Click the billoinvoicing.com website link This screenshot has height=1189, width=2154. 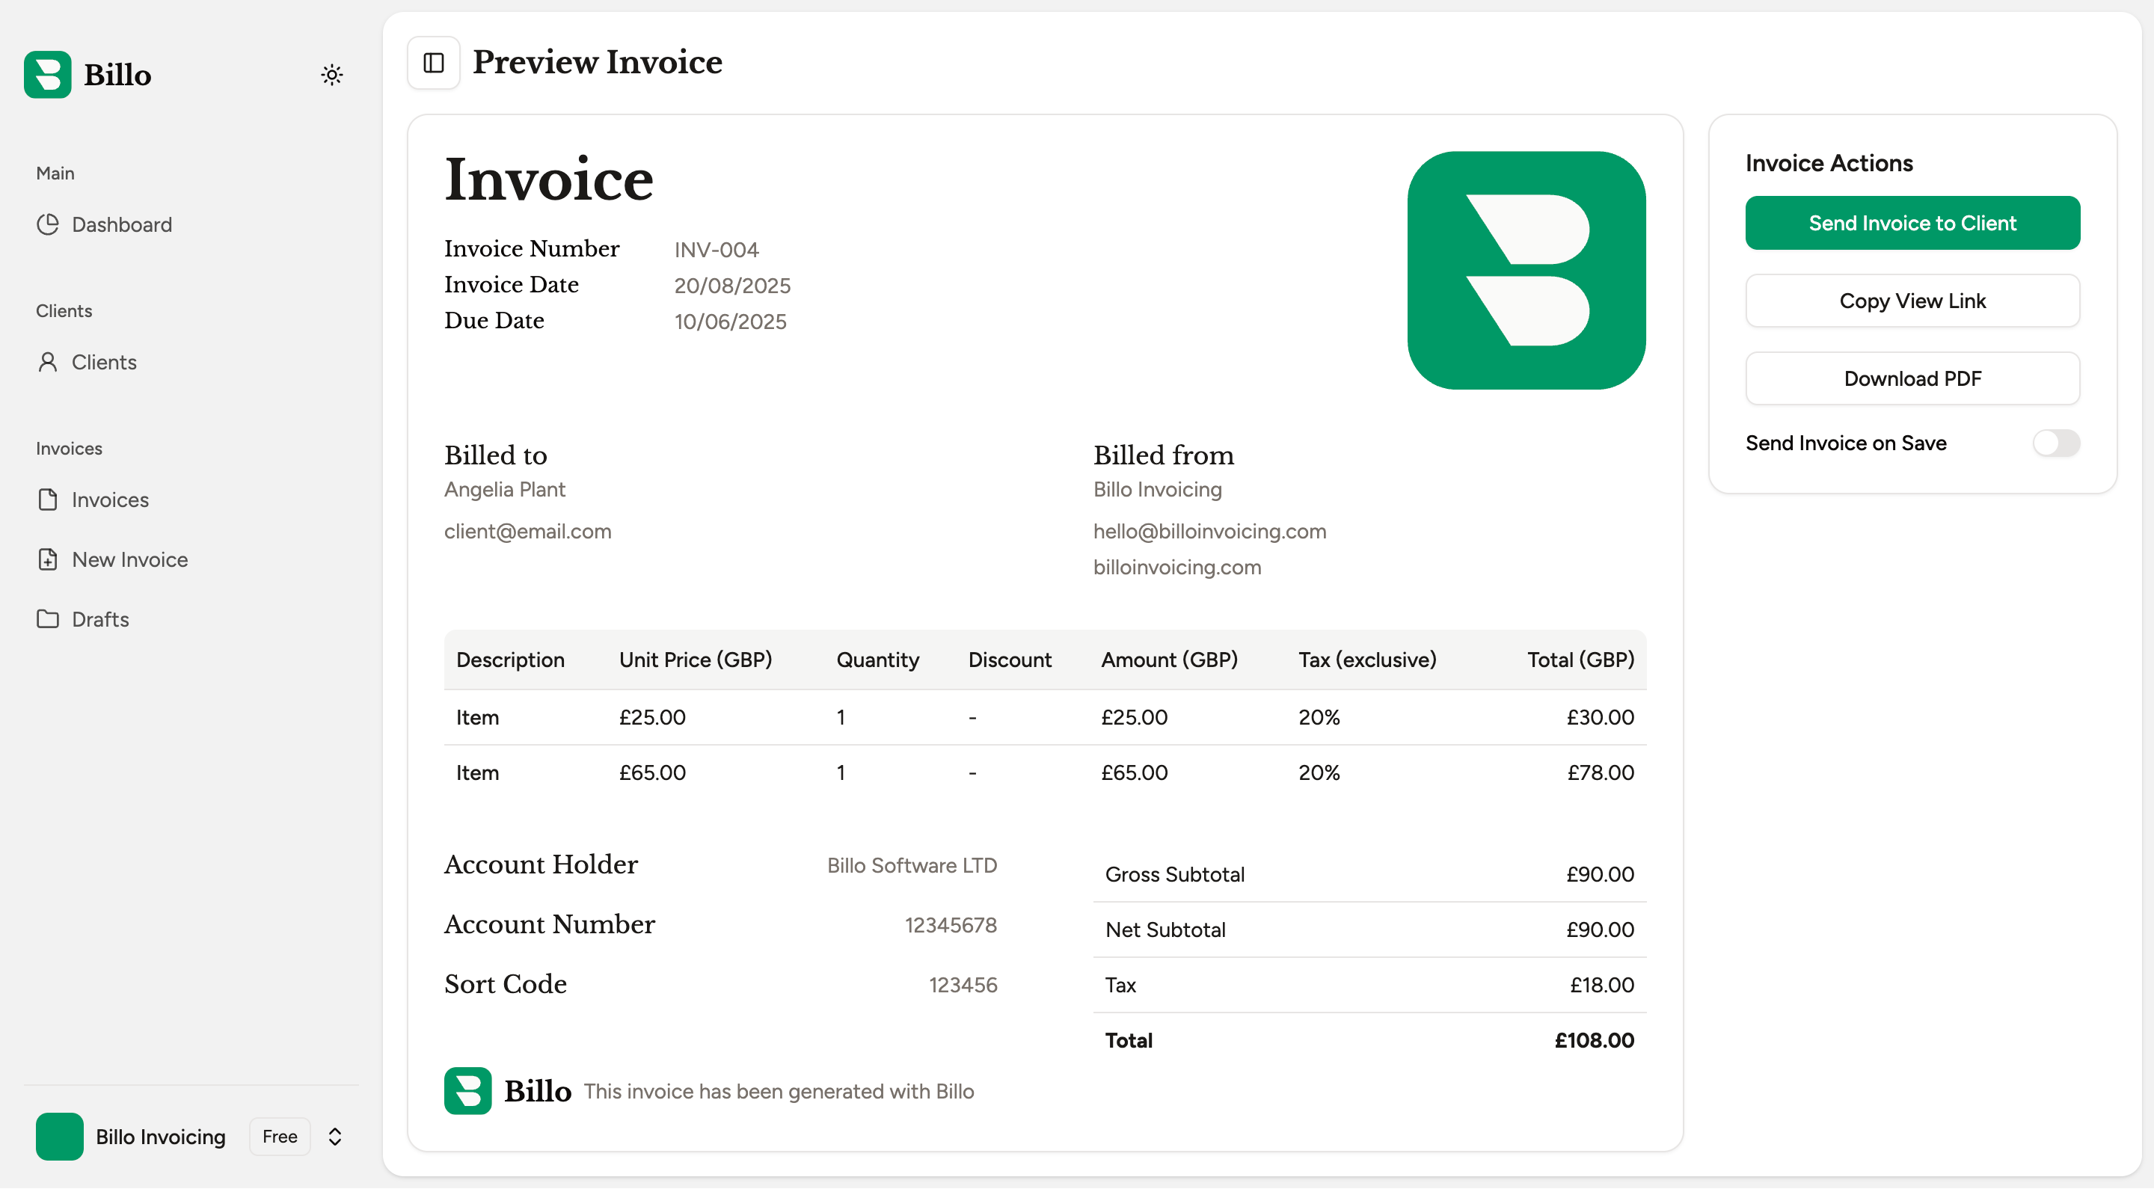point(1176,567)
